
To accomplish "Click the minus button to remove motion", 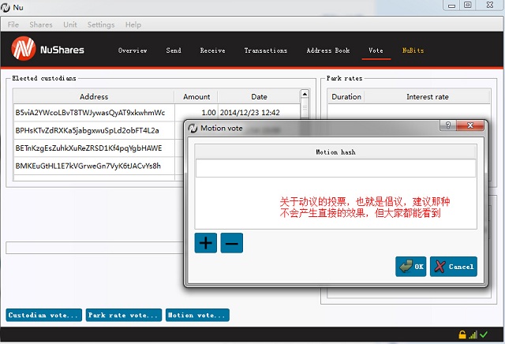I will [232, 243].
